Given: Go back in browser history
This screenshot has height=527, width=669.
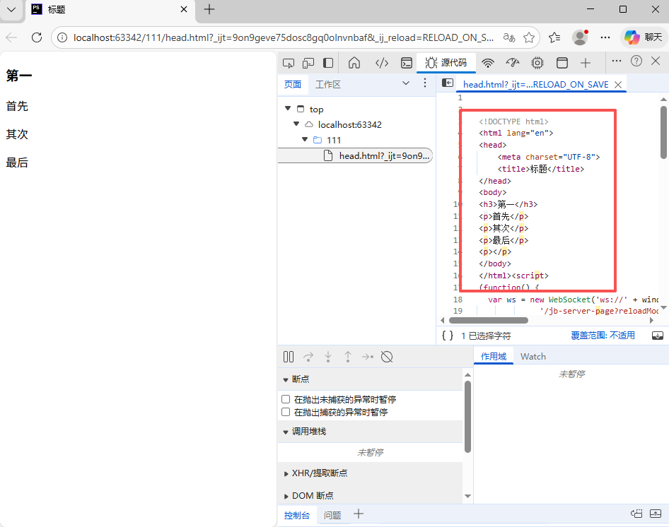Looking at the screenshot, I should 11,37.
